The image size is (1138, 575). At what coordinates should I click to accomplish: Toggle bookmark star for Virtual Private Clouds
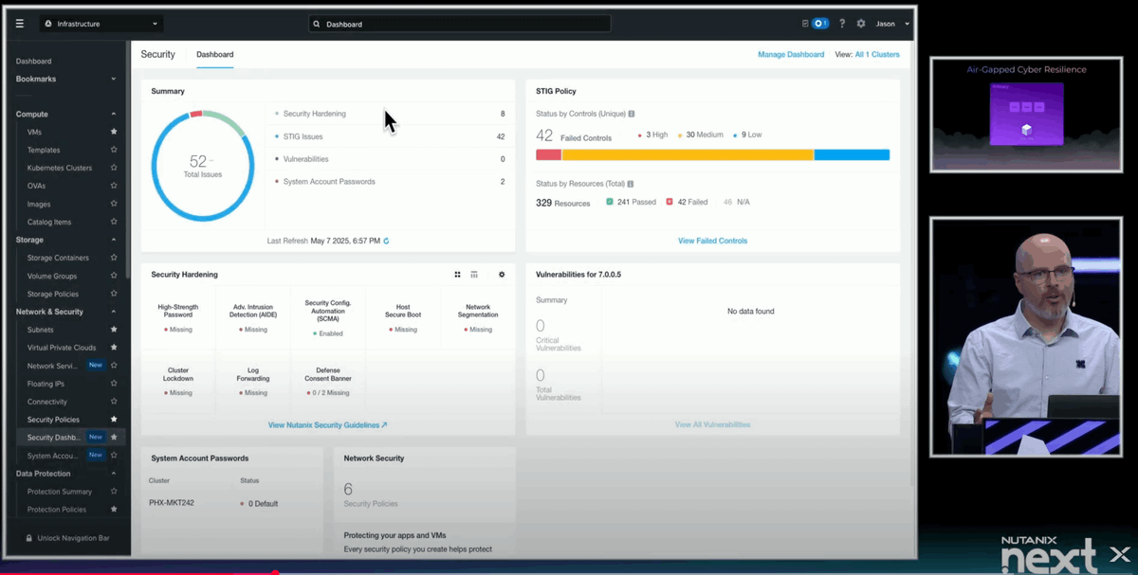pos(114,348)
